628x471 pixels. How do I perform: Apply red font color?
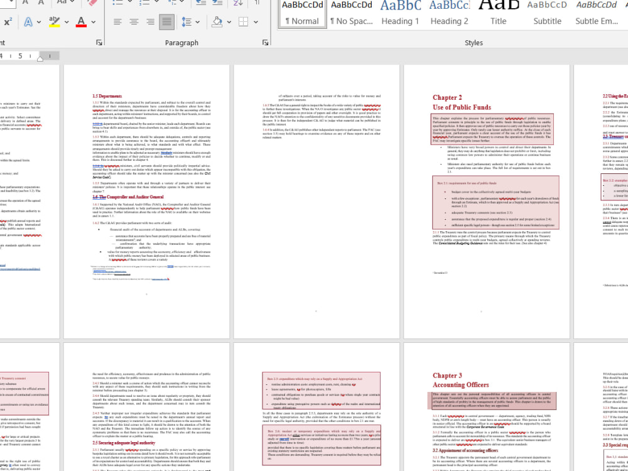click(x=81, y=22)
